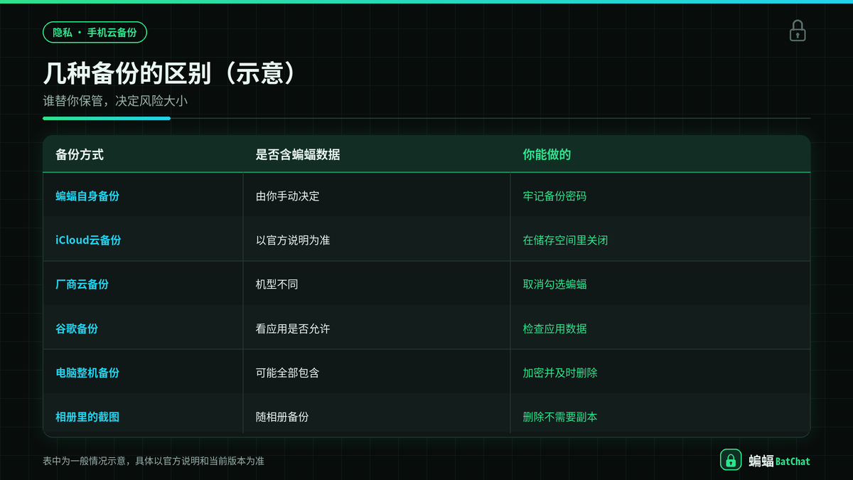Select the iCloud云备份 row label
The image size is (853, 480).
pyautogui.click(x=88, y=240)
